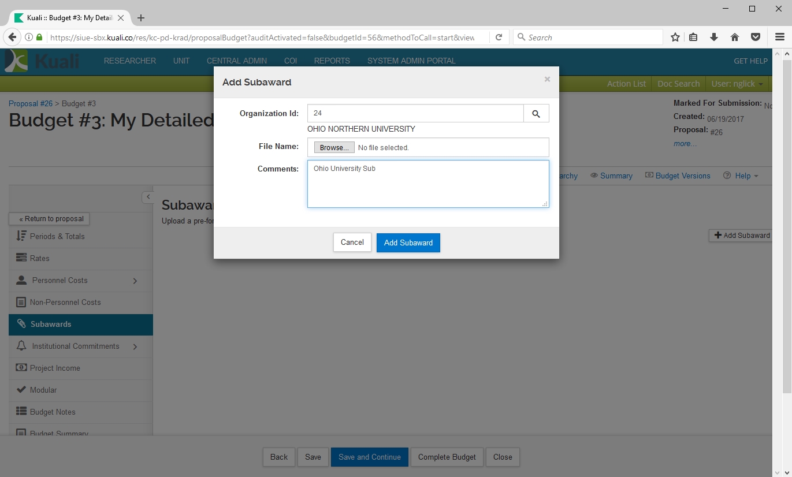Viewport: 792px width, 477px height.
Task: Click Browse to choose a file
Action: pos(334,148)
